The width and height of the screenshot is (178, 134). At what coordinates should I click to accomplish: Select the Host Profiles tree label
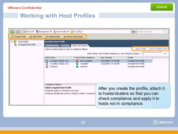(x=23, y=42)
